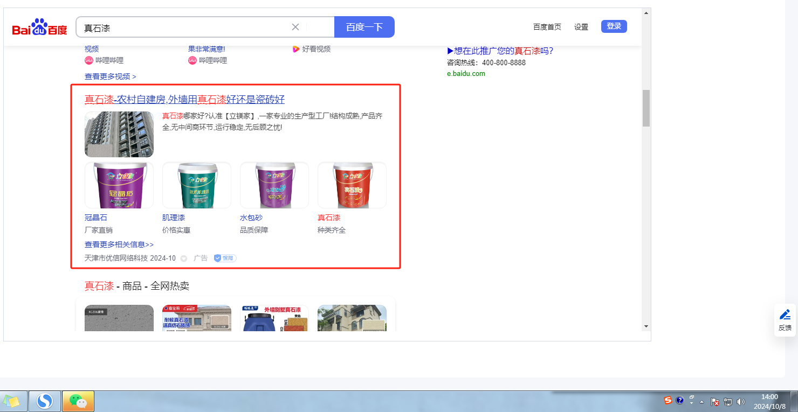The height and width of the screenshot is (412, 798).
Task: Click the 种类齐全 text under 真石漆
Action: tap(332, 230)
